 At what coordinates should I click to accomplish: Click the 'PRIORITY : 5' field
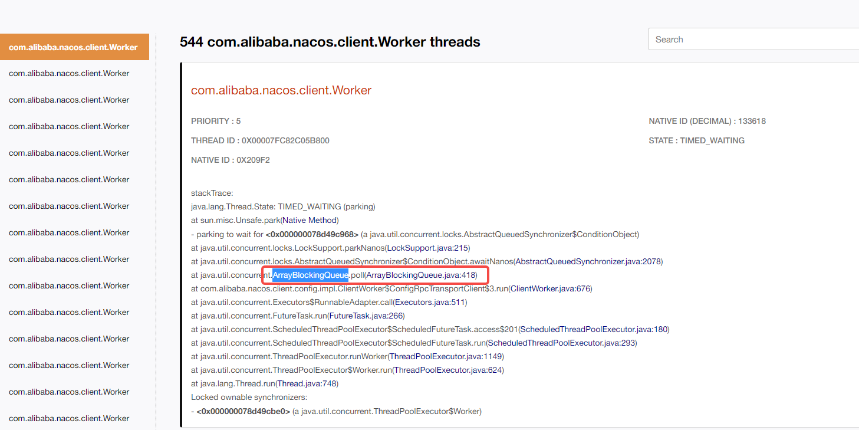pos(216,121)
